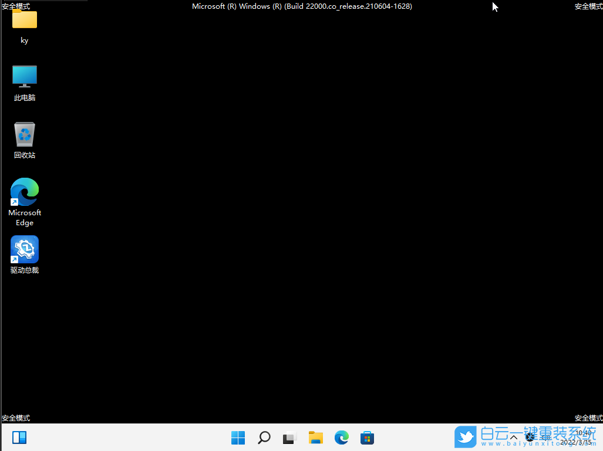
Task: Open File Explorer from the taskbar
Action: tap(315, 437)
